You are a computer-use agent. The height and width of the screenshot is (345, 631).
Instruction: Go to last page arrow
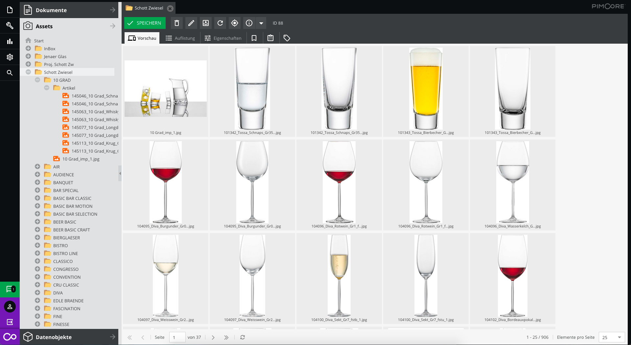(226, 337)
